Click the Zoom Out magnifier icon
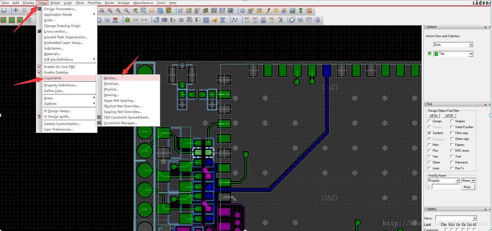Screen dimensions: 492x231 (x=126, y=10)
